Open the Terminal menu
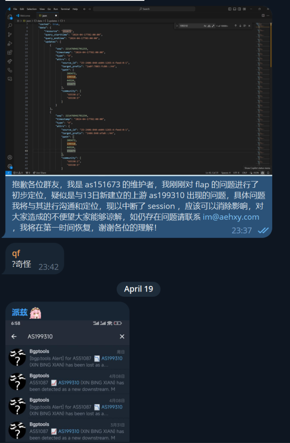290x443 pixels. (65, 9)
